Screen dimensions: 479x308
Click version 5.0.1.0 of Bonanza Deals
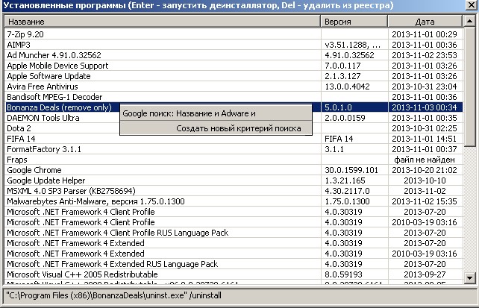[354, 107]
